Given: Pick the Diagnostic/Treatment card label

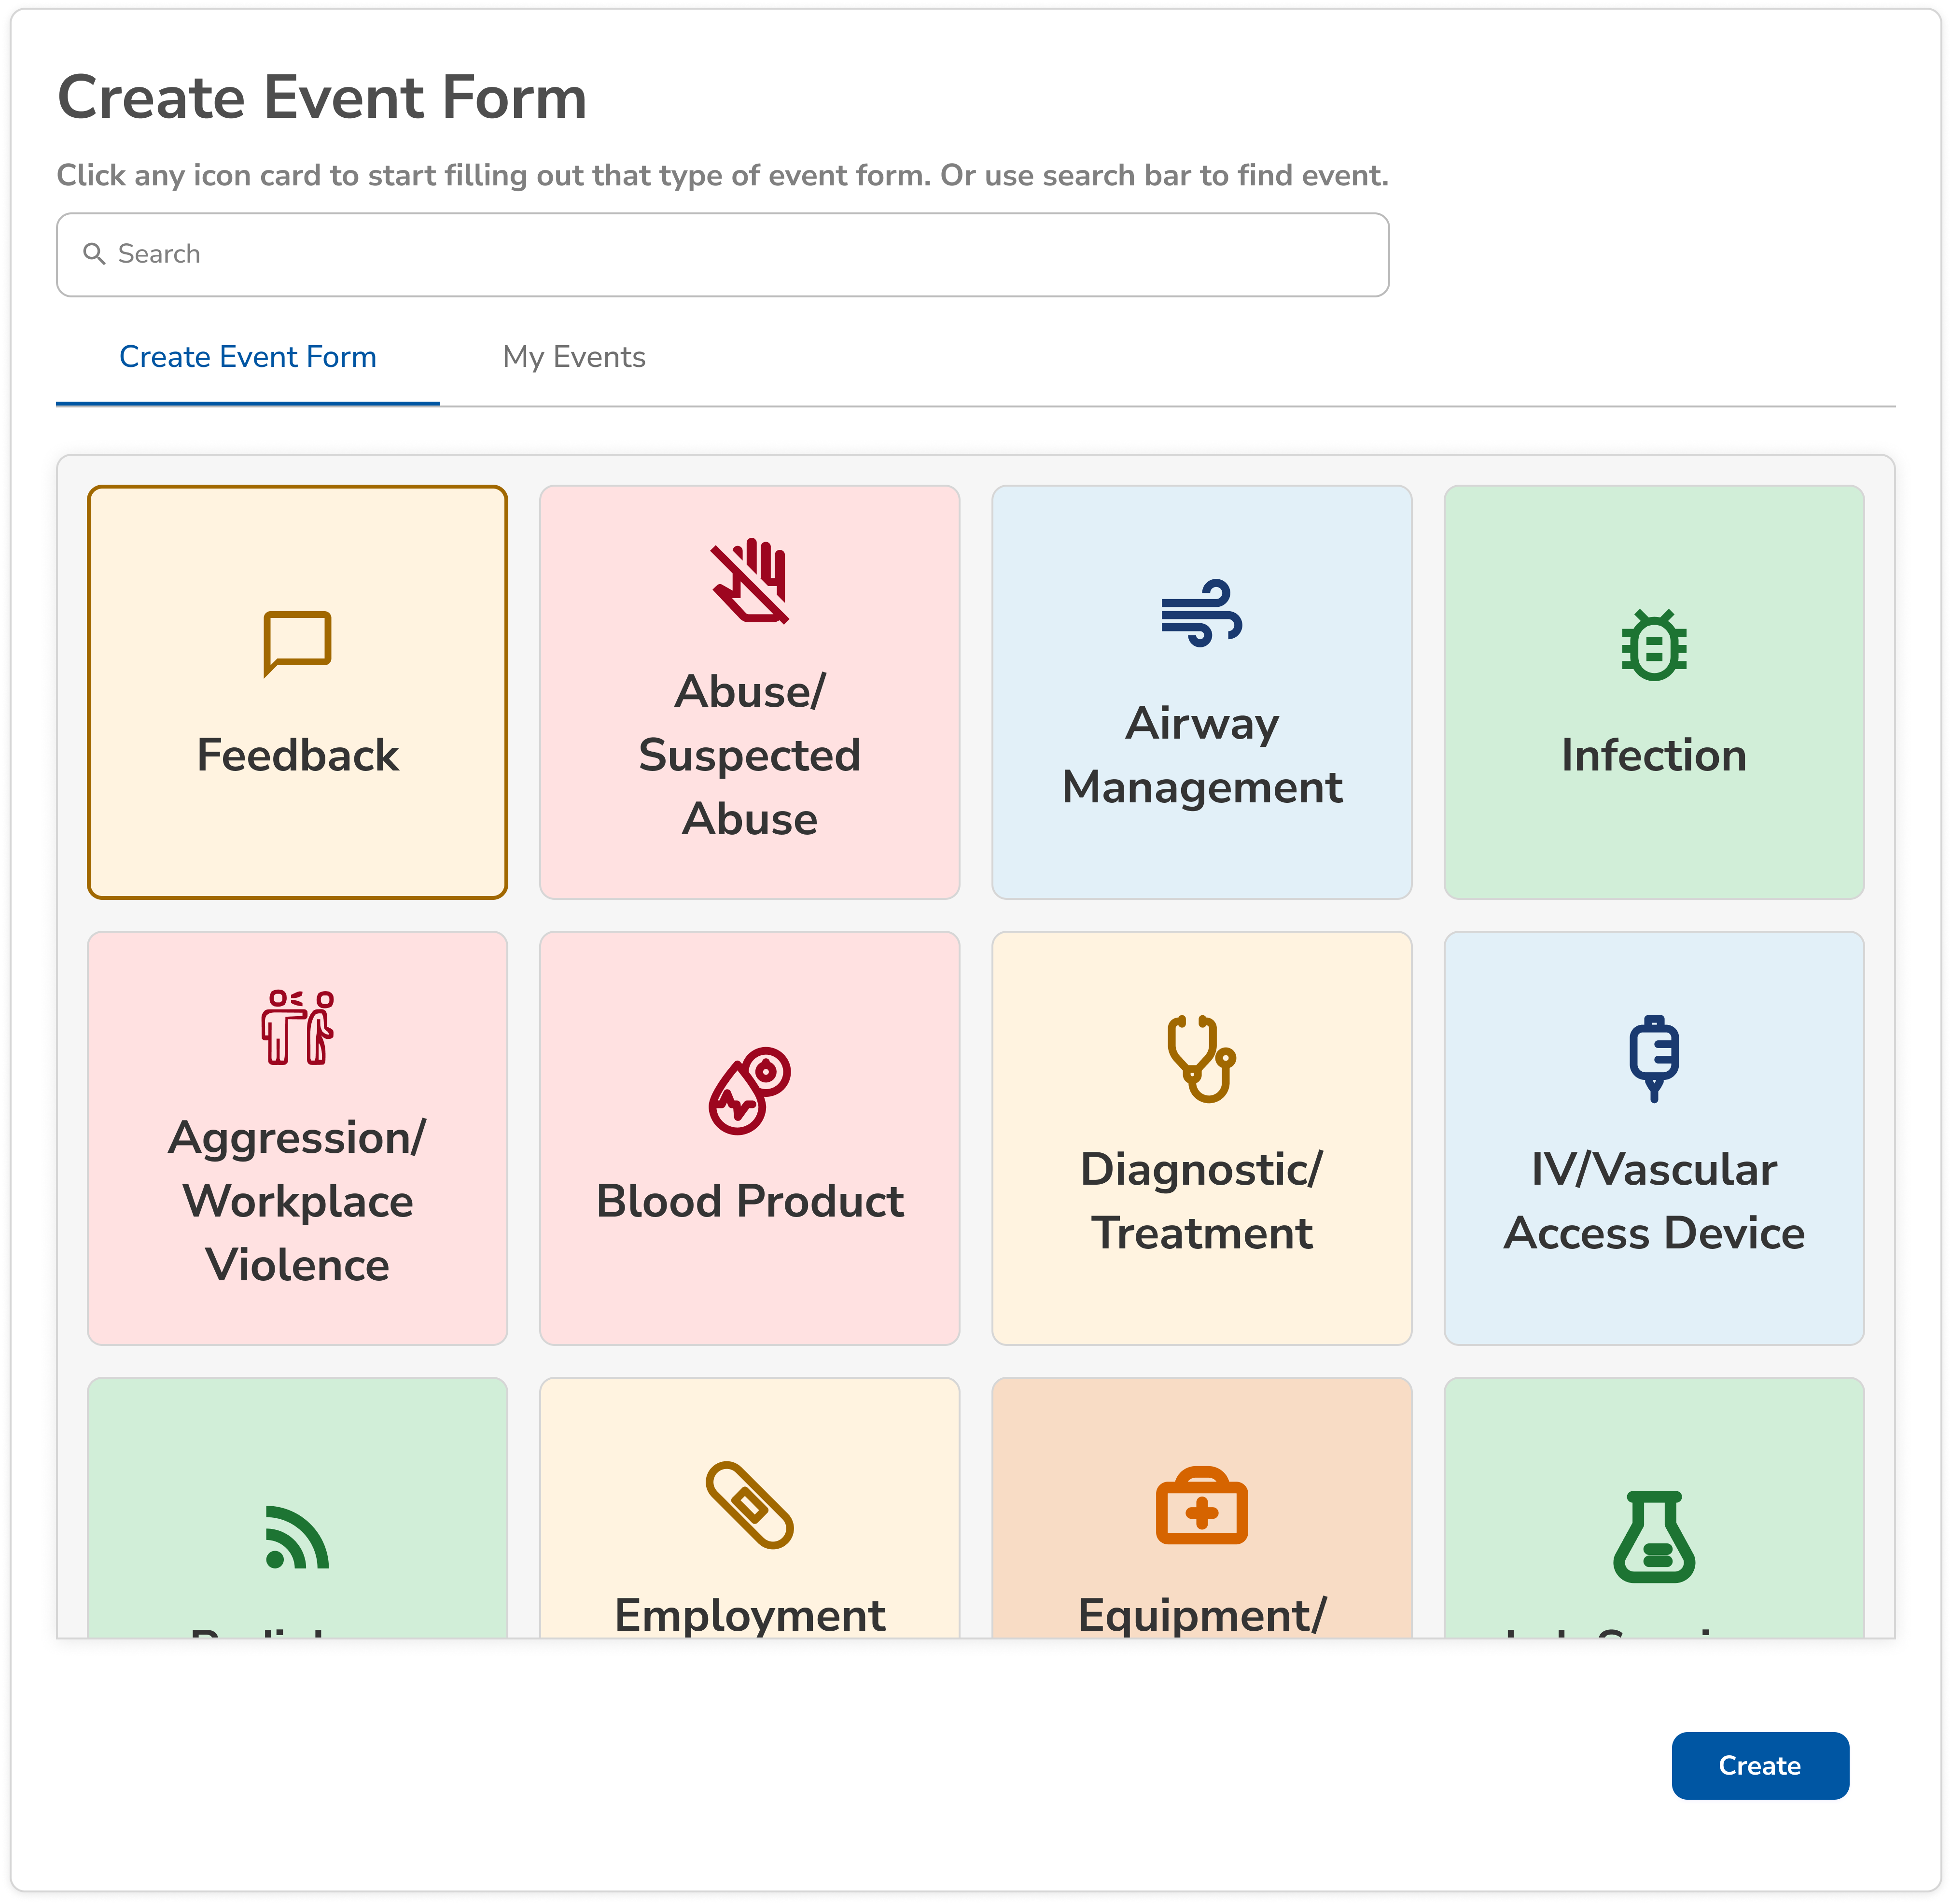Looking at the screenshot, I should pos(1201,1201).
